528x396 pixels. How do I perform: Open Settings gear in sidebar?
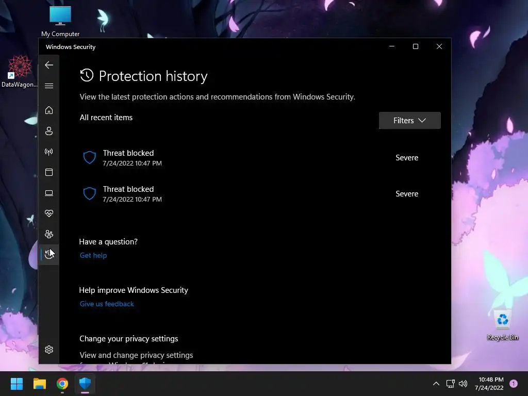pyautogui.click(x=49, y=350)
